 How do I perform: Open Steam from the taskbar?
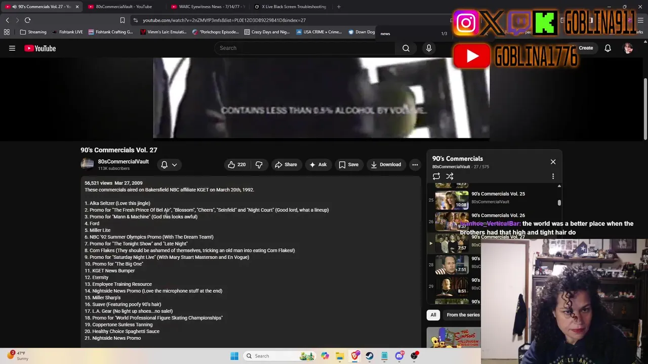click(370, 356)
